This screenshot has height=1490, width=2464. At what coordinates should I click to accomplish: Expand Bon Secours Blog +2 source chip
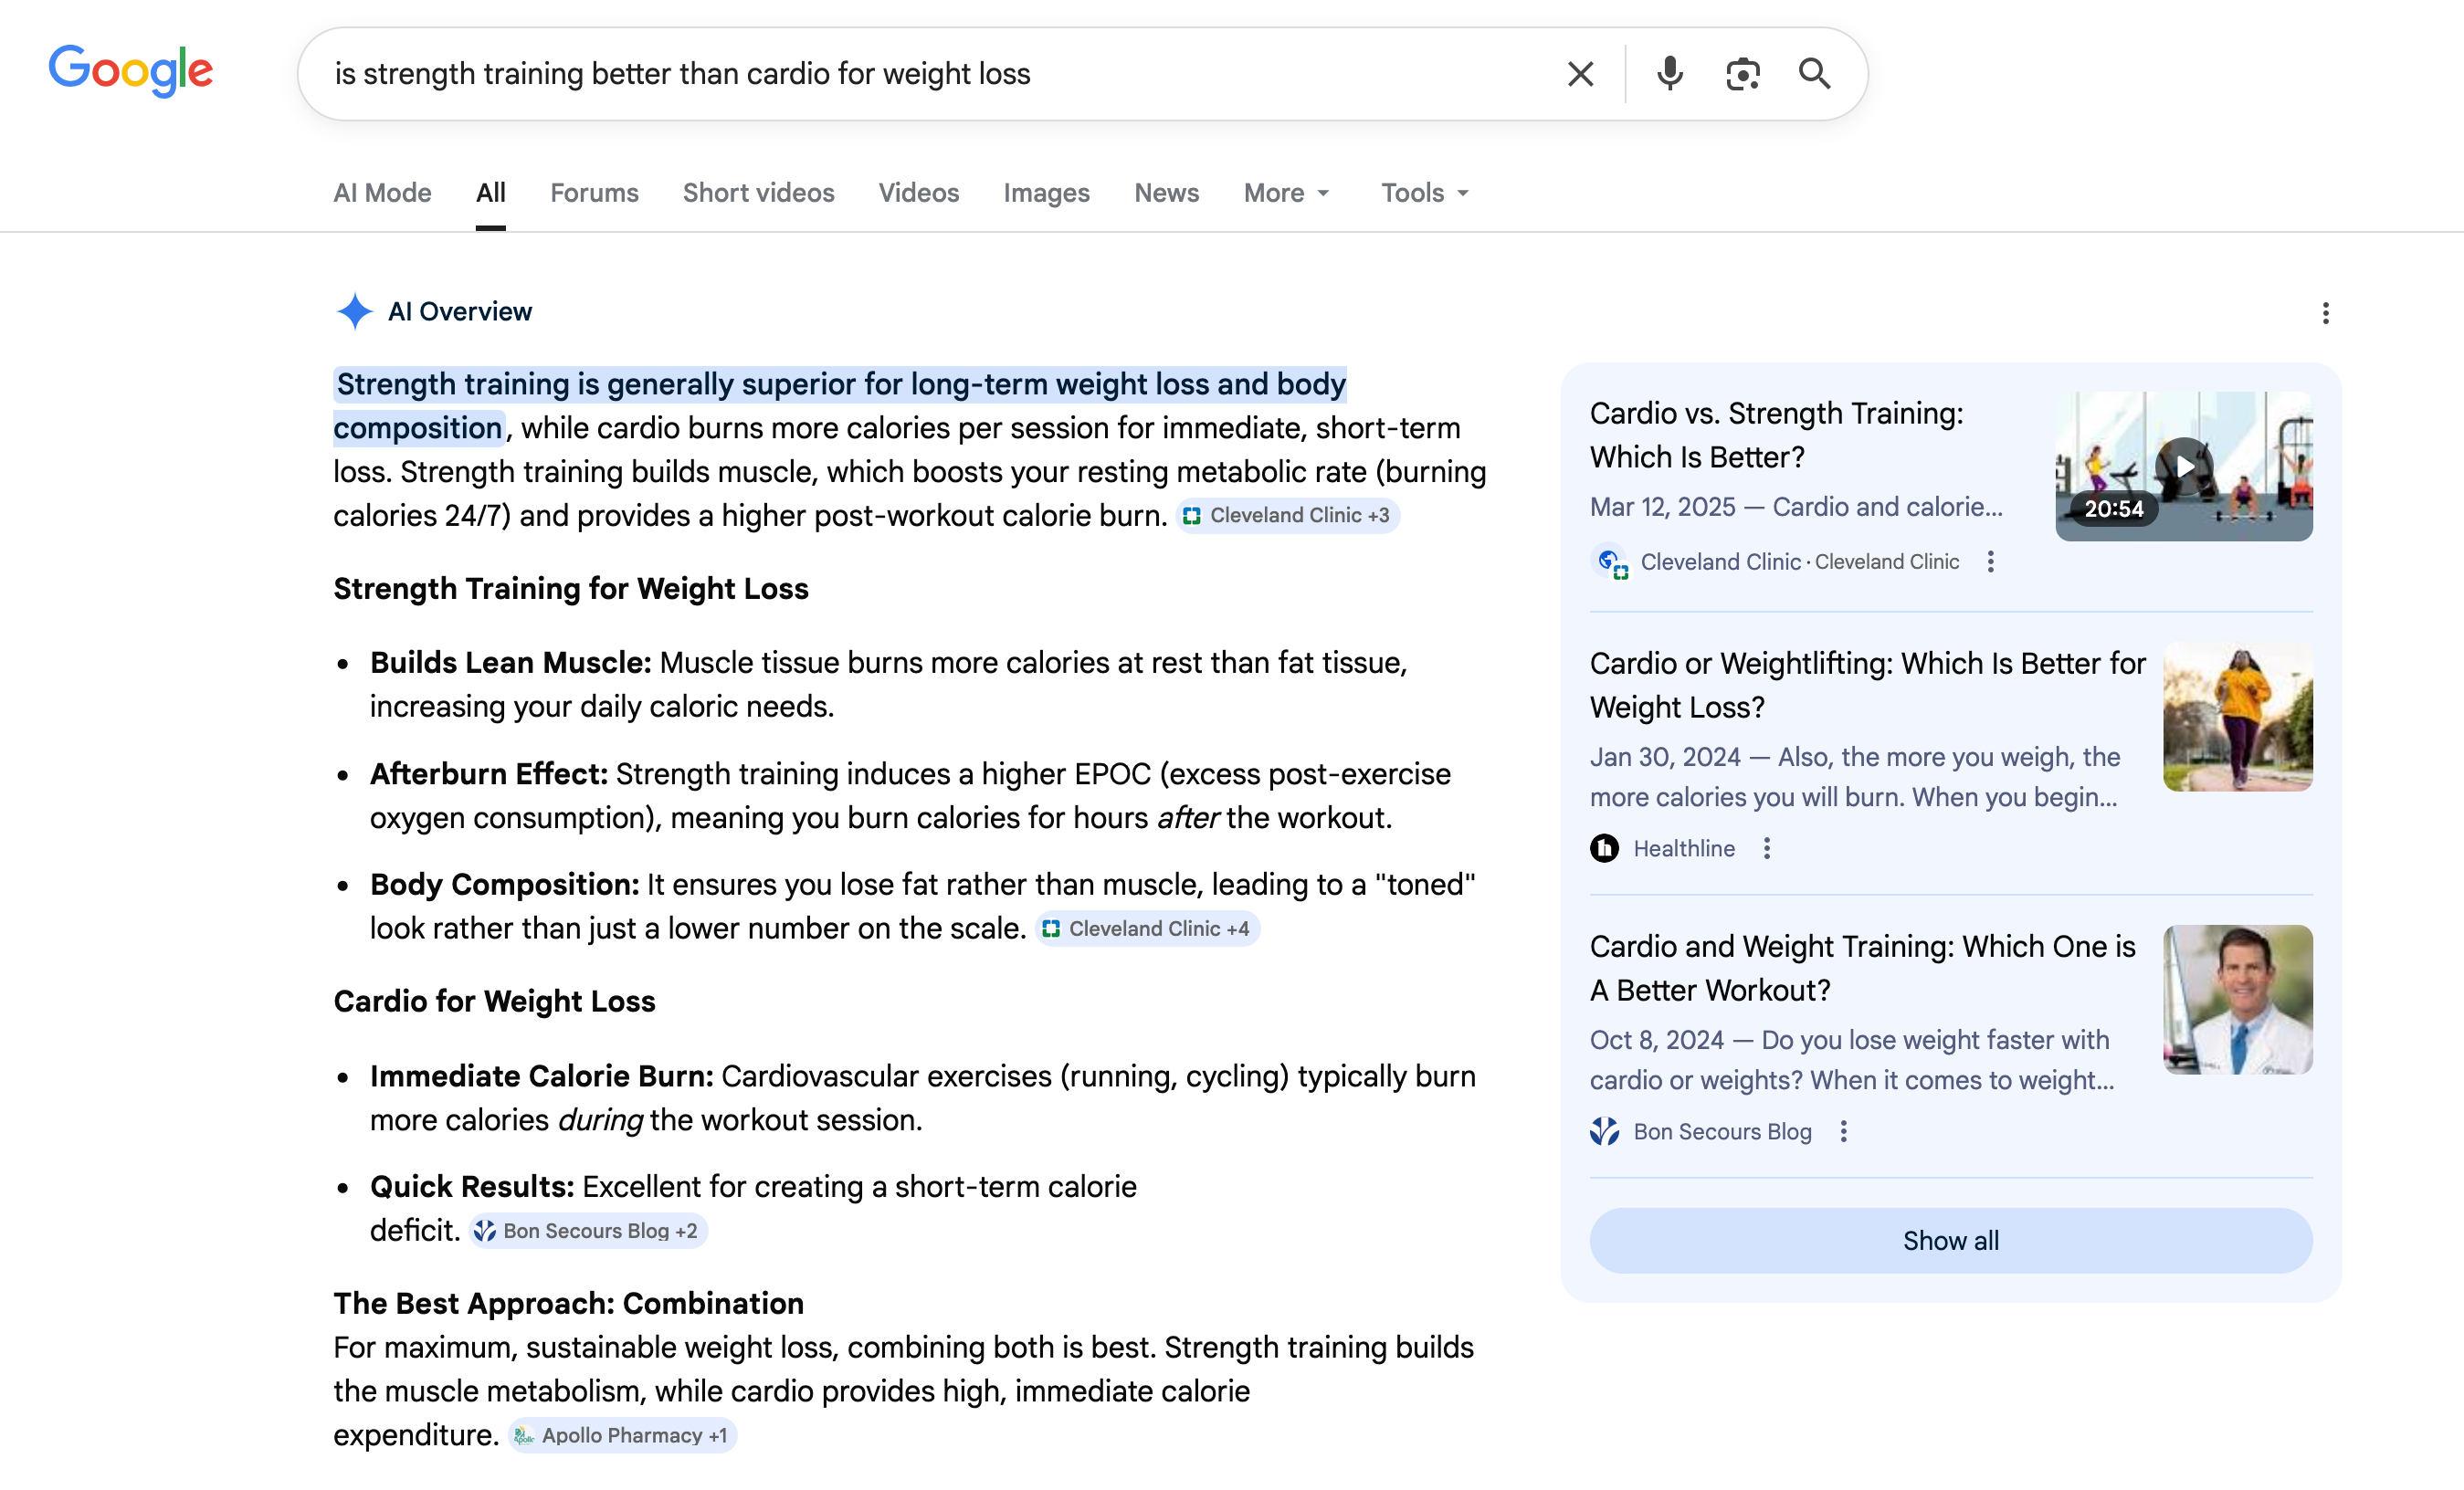(589, 1231)
